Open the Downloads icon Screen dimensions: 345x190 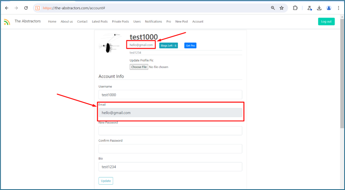point(319,8)
